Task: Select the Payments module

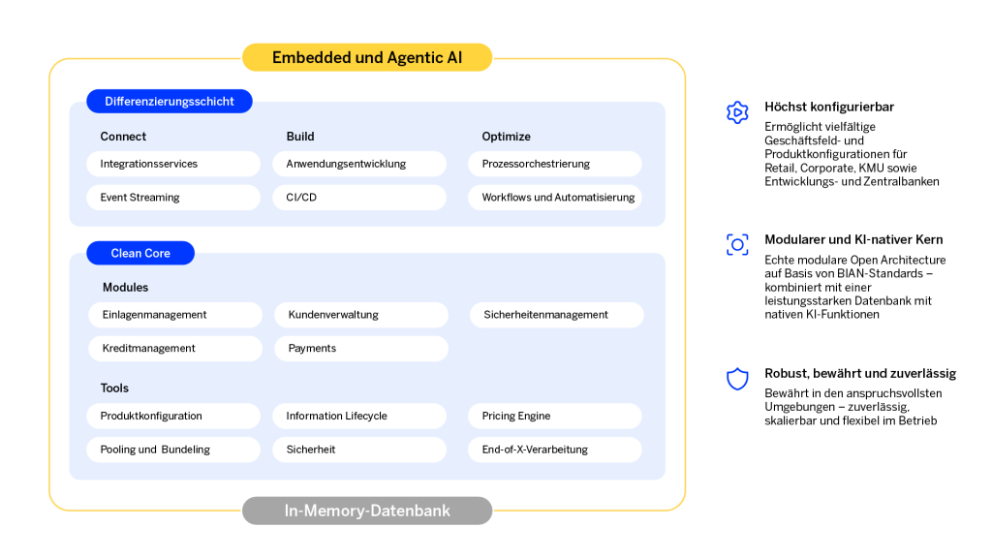Action: click(361, 349)
